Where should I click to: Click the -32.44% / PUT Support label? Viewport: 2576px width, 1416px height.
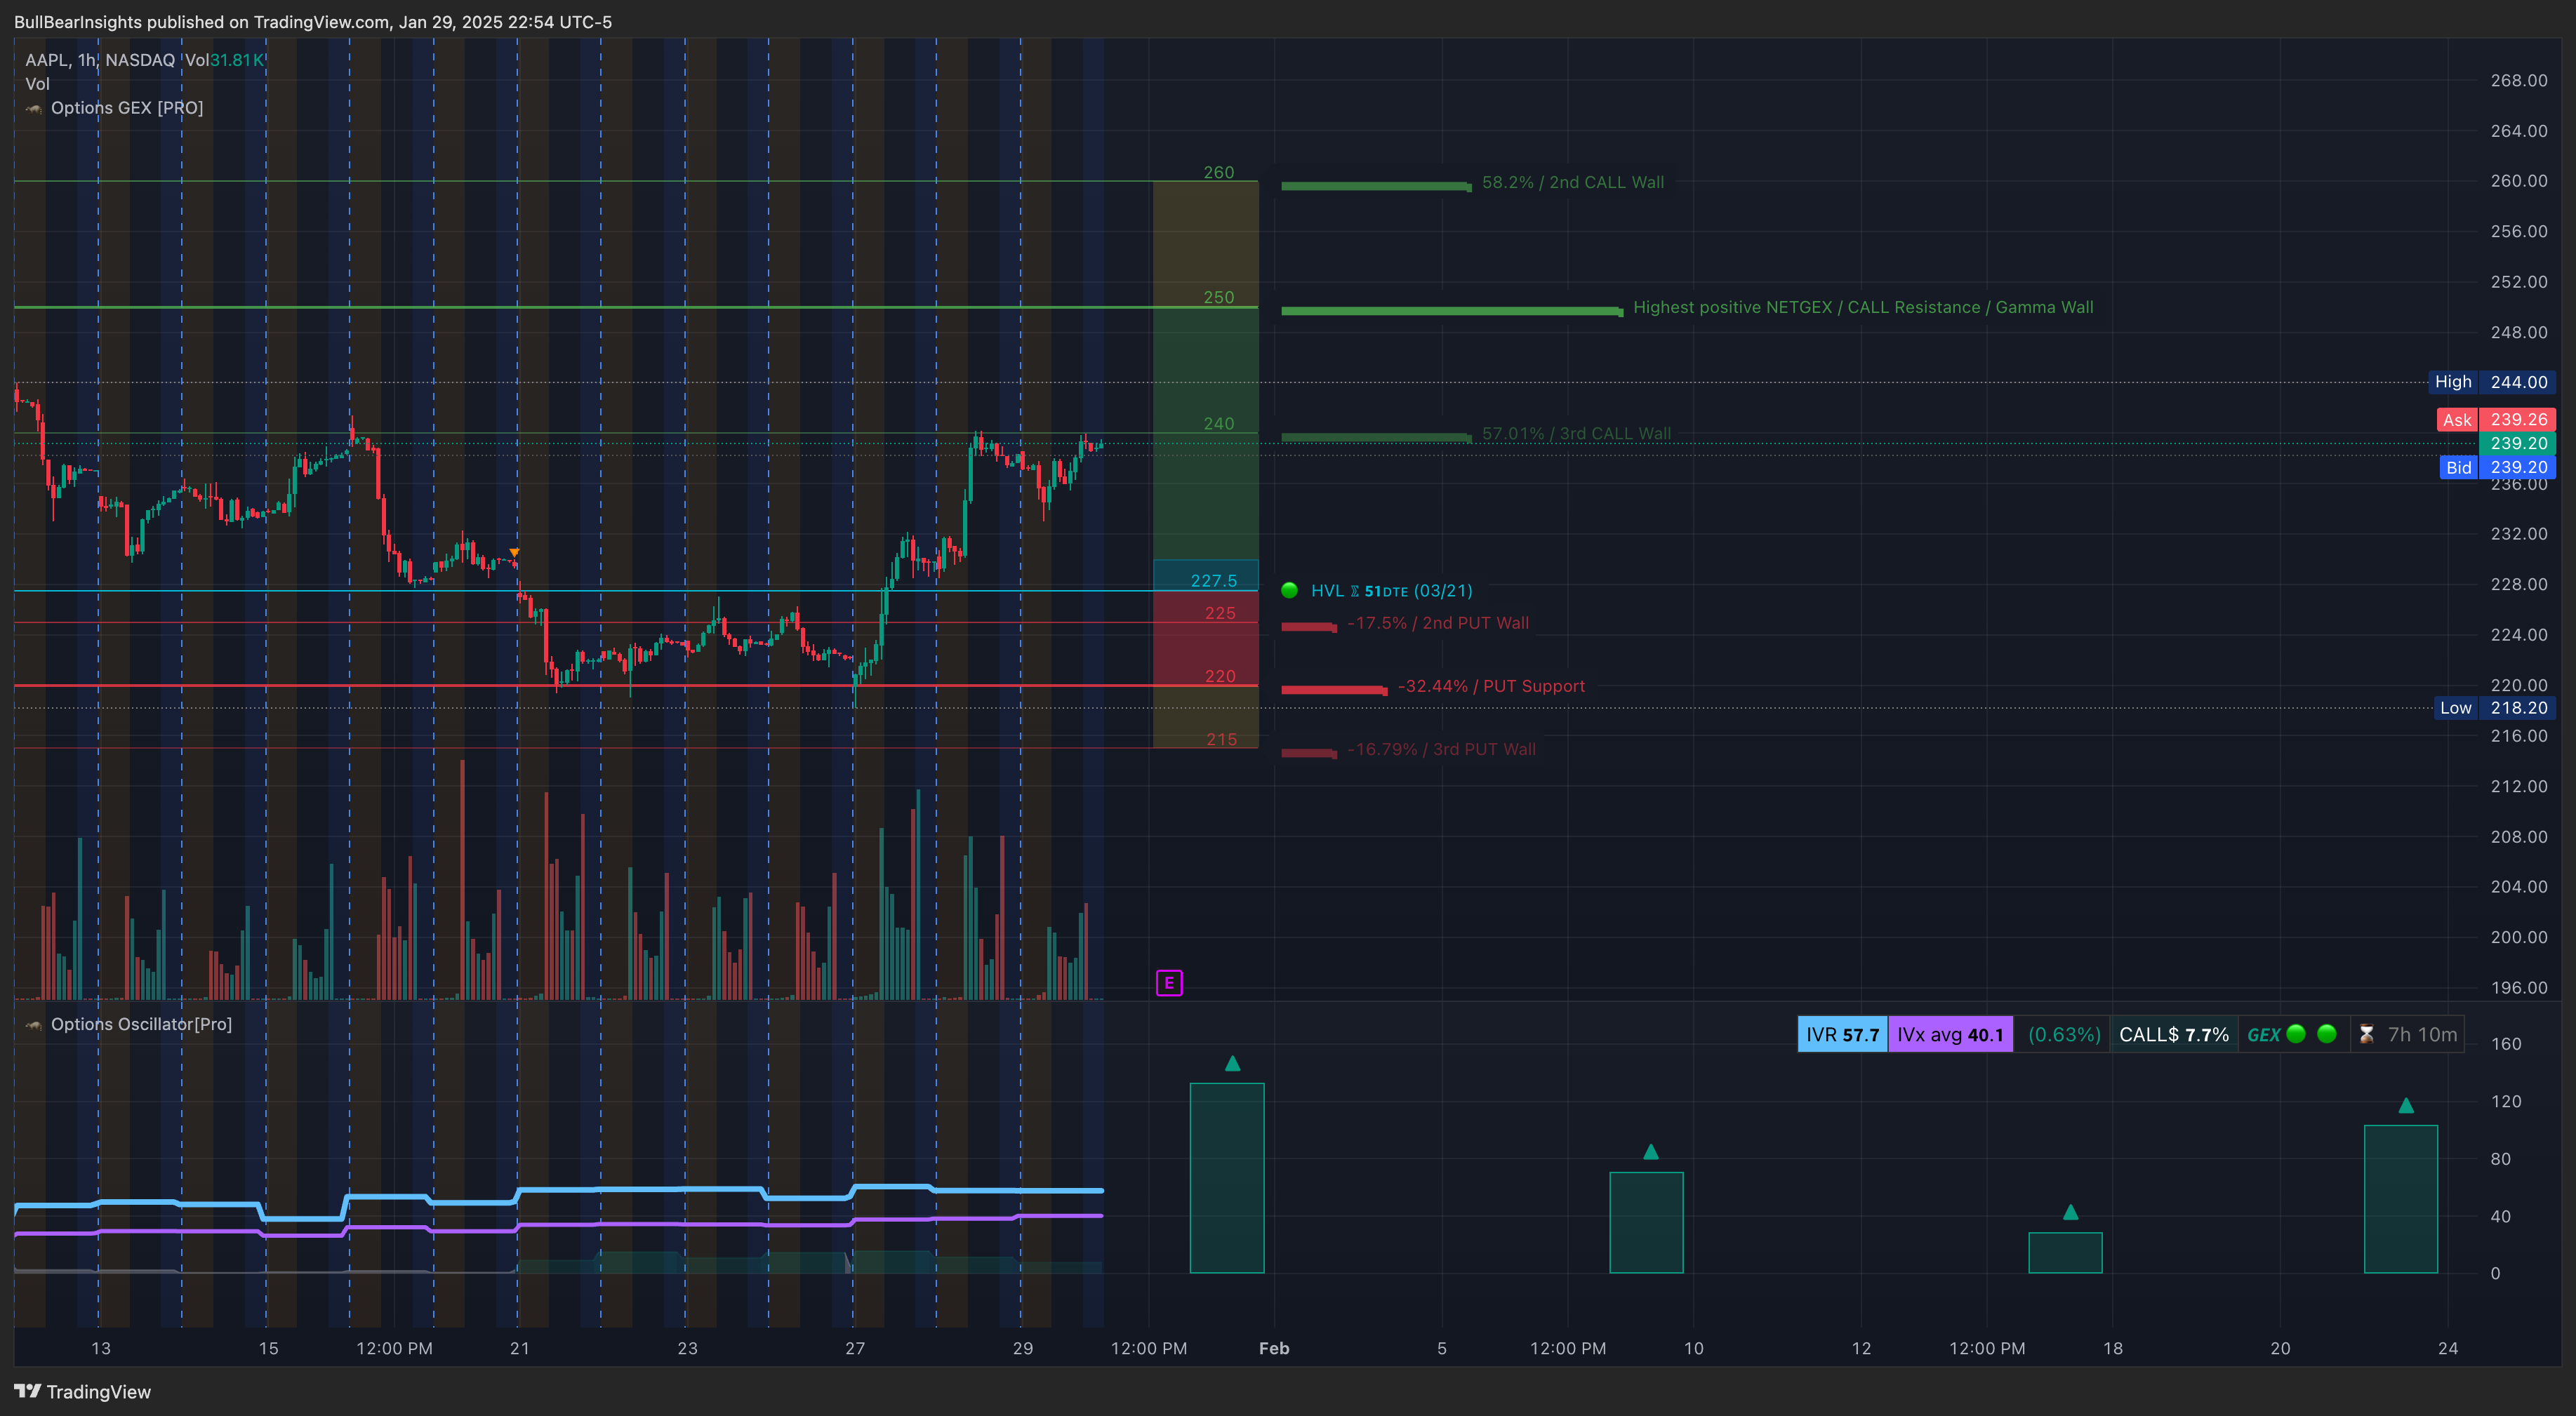[x=1491, y=686]
